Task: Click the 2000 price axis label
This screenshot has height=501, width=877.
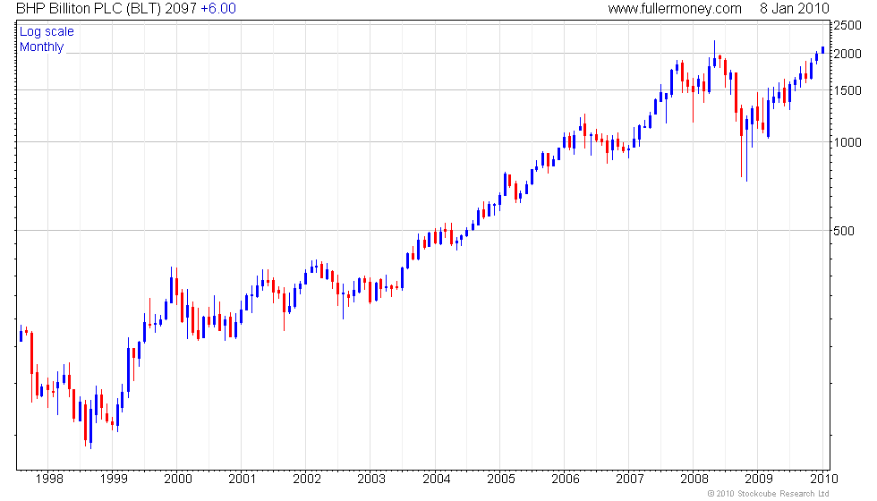Action: [x=847, y=54]
